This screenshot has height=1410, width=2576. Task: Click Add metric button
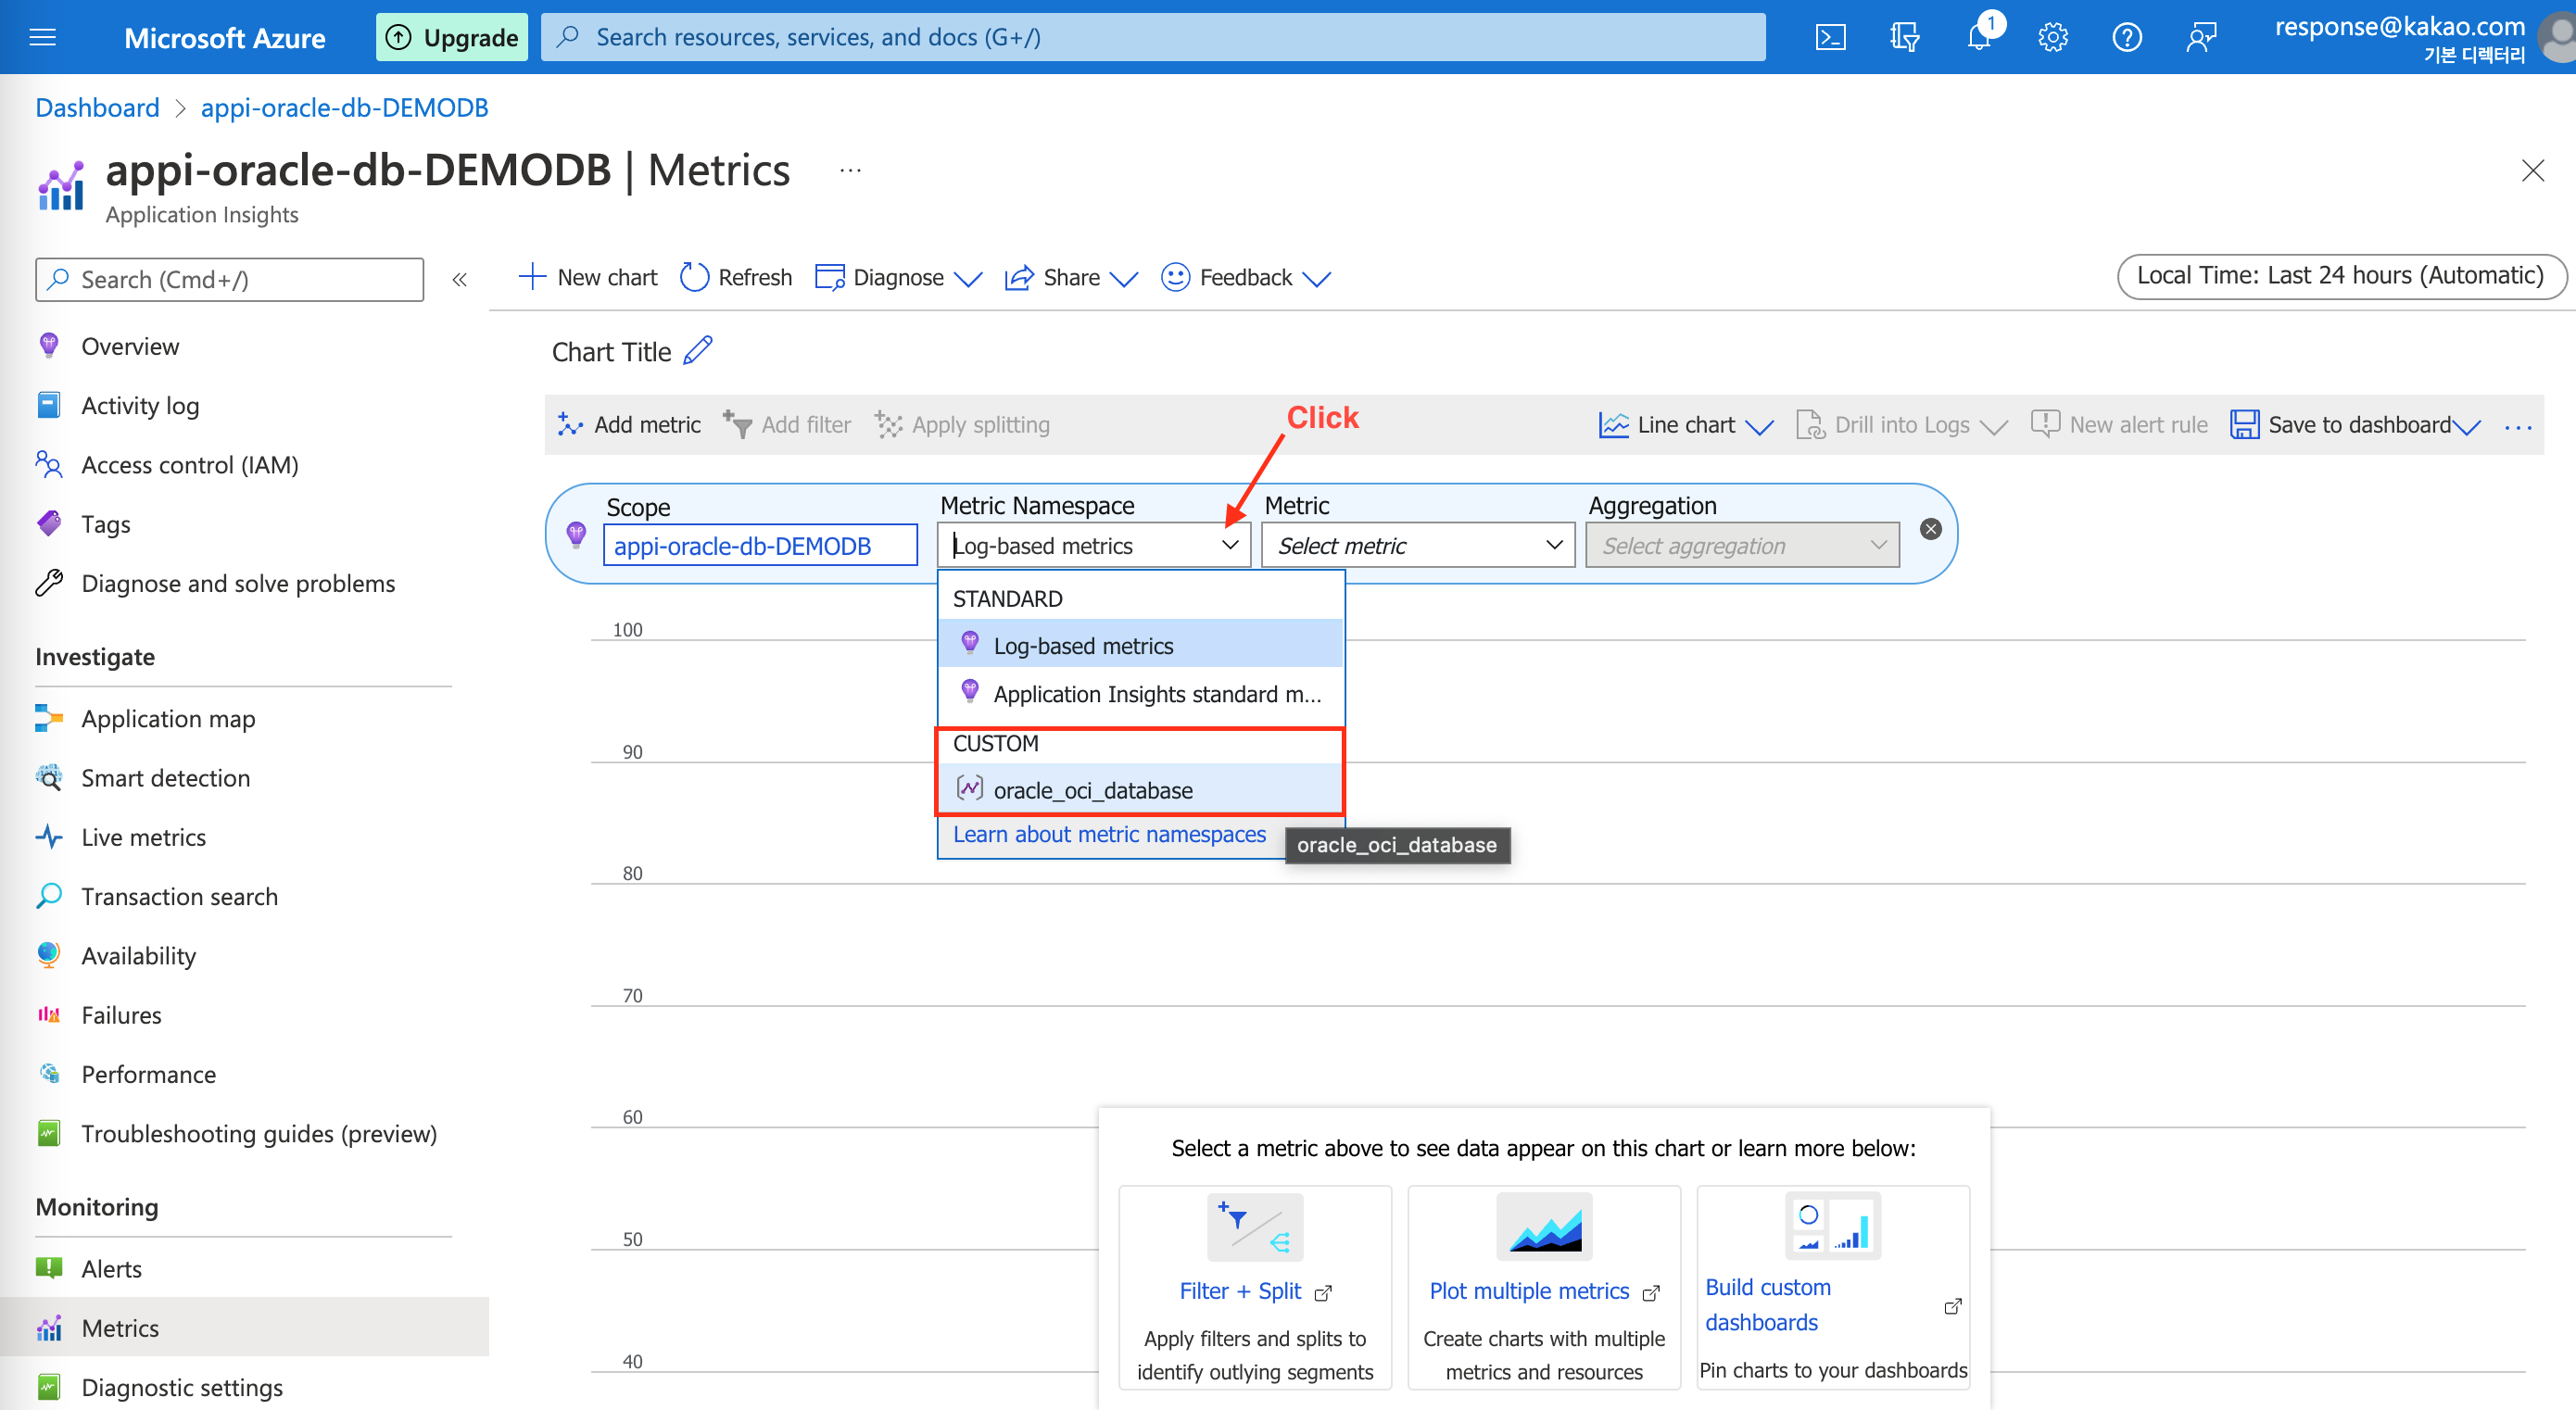(628, 423)
